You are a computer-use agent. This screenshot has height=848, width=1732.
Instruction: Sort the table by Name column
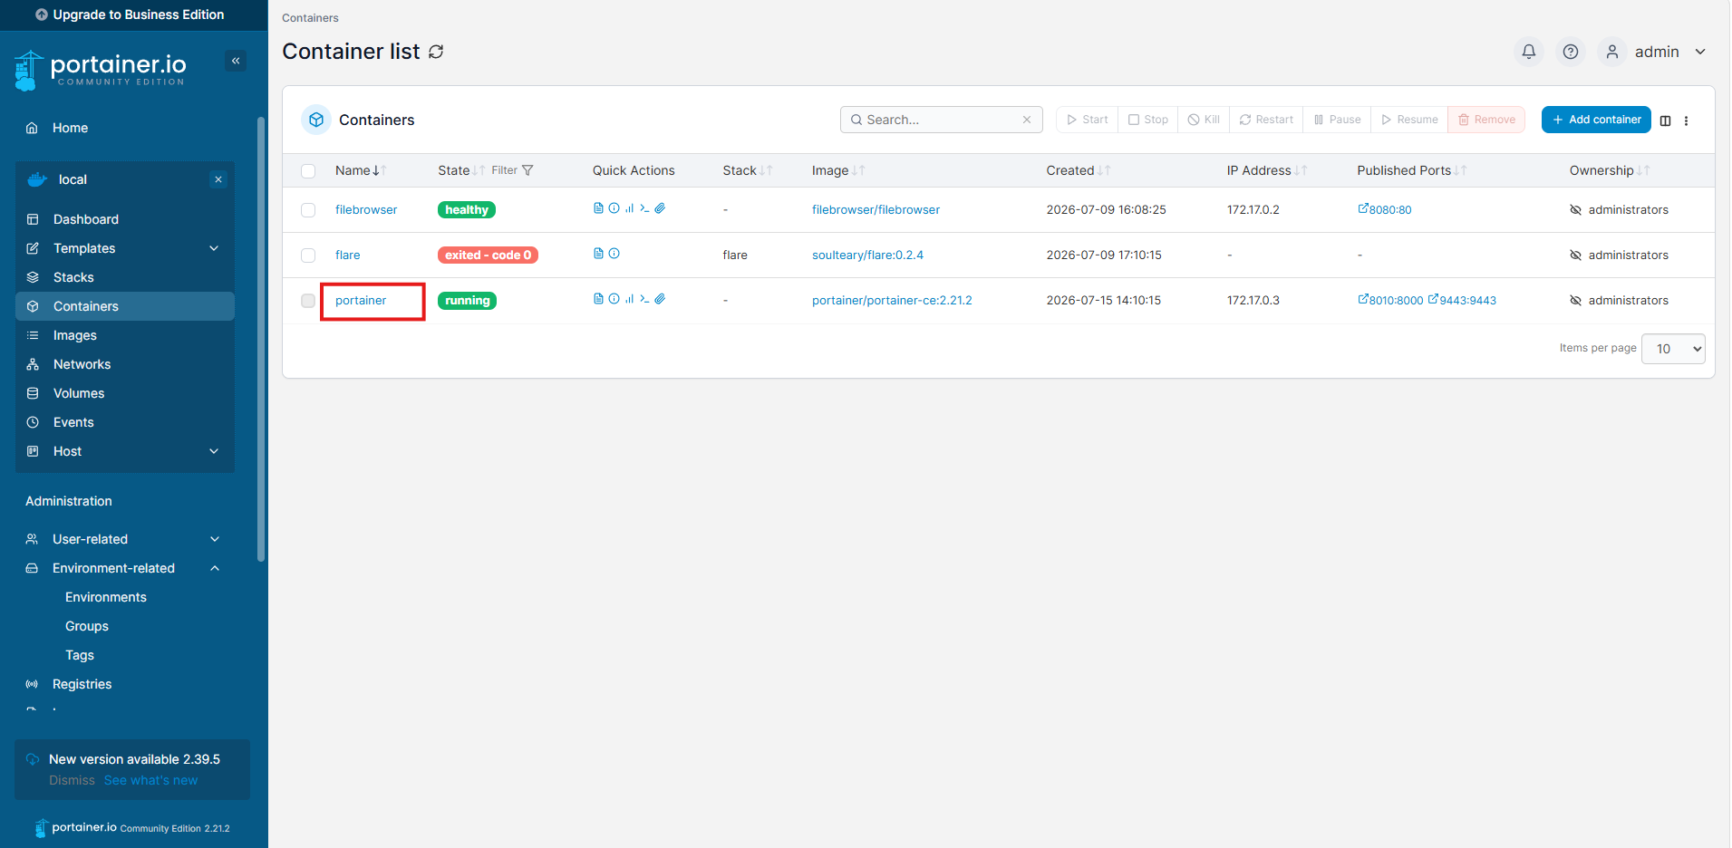click(x=361, y=170)
